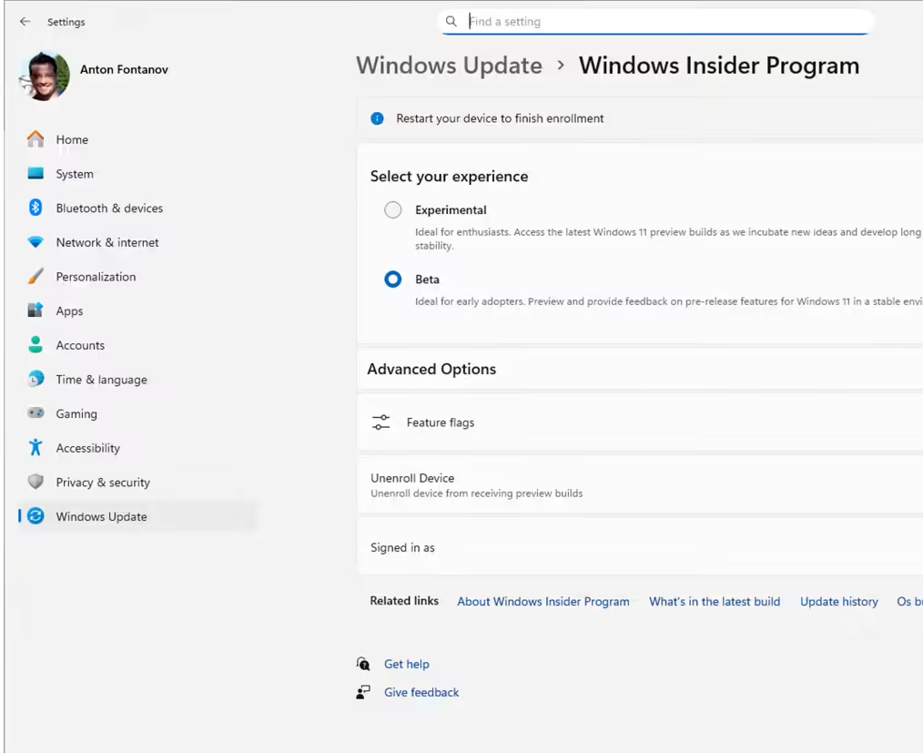Click the Privacy & security shield icon

[x=35, y=483]
